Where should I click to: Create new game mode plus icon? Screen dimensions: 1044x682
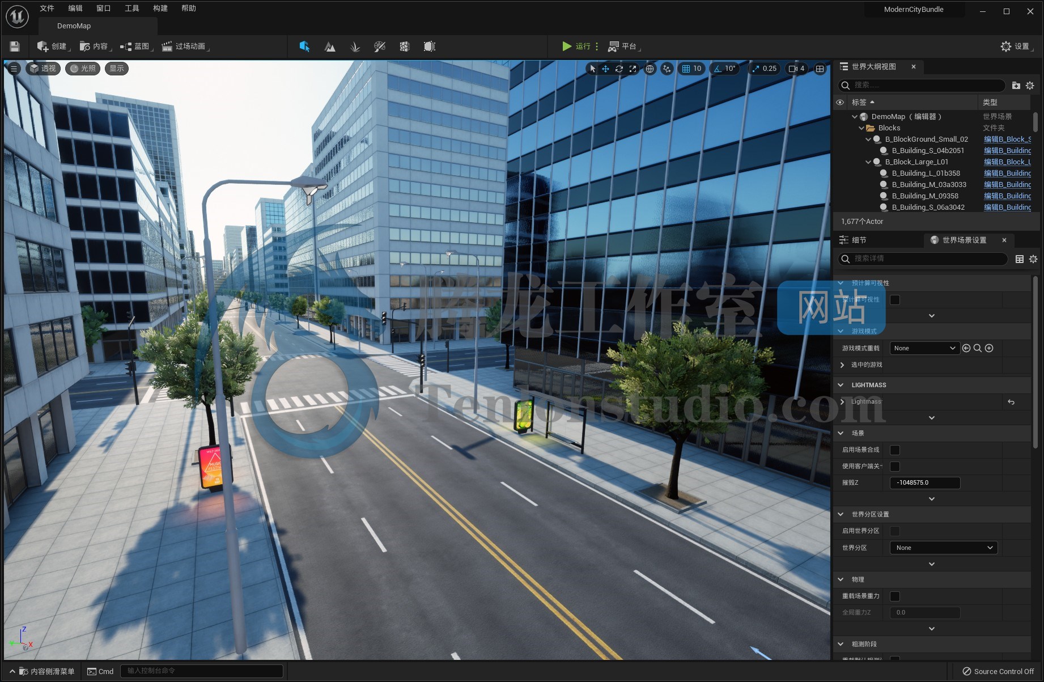pyautogui.click(x=989, y=348)
